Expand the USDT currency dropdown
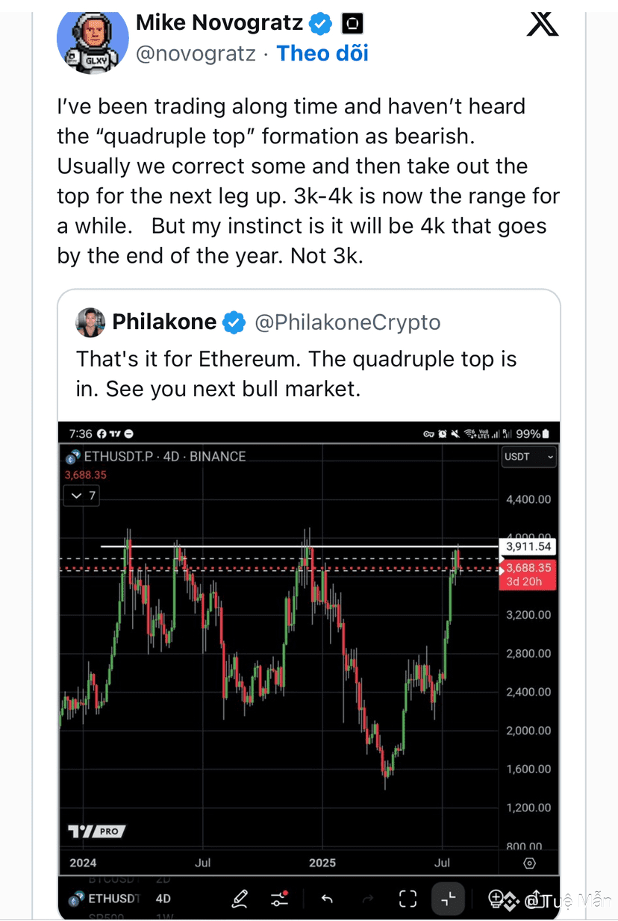618x921 pixels. tap(528, 456)
